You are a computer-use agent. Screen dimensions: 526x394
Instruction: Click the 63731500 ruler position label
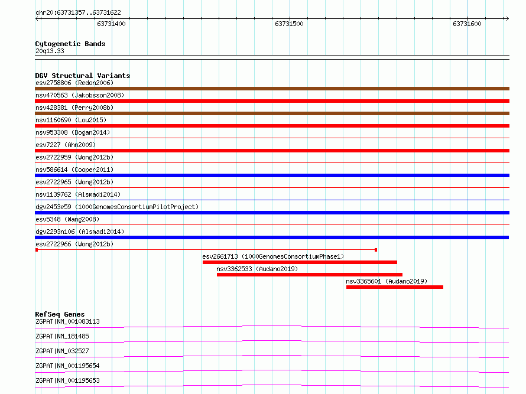click(289, 24)
